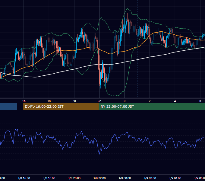Click hour label 18 on the time axis
This screenshot has height=181, width=205.
tap(49, 101)
